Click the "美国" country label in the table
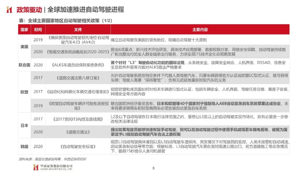Screen dimensions: 307x173 (24, 47)
